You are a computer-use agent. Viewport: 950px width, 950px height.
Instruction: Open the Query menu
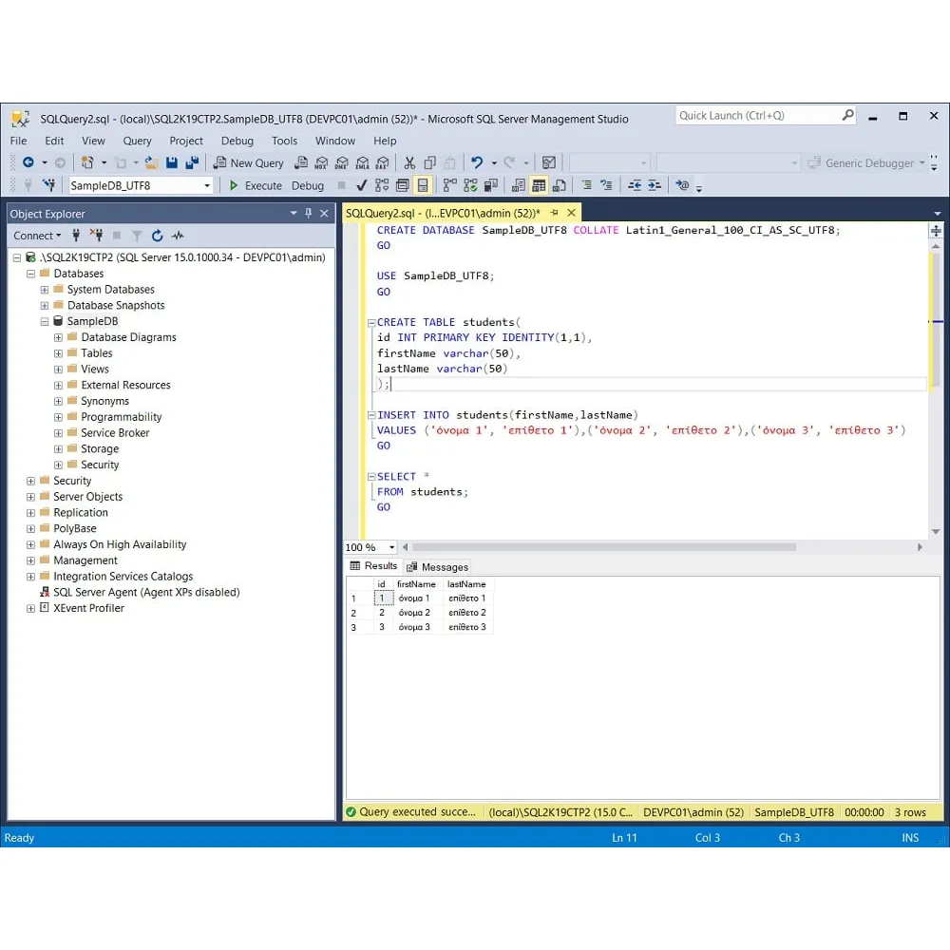click(138, 141)
